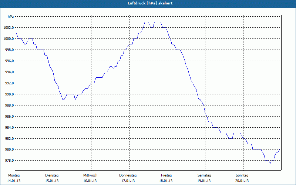Click the Donnerstag day label
Image resolution: width=296 pixels, height=185 pixels.
[x=128, y=175]
